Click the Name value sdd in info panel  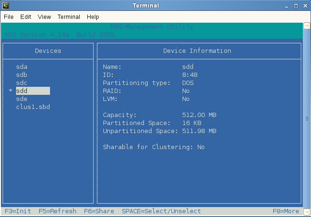[x=188, y=67]
